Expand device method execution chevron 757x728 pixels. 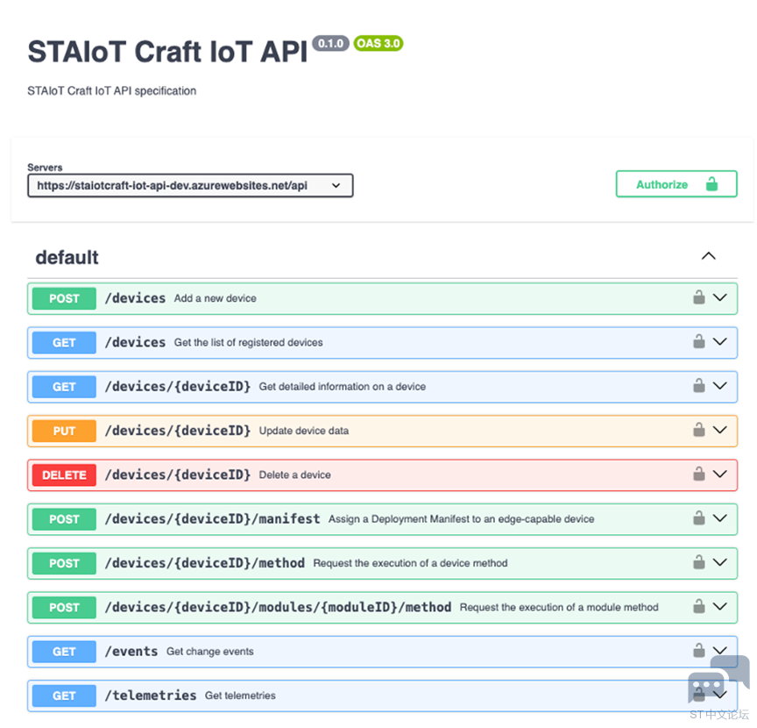pos(720,562)
